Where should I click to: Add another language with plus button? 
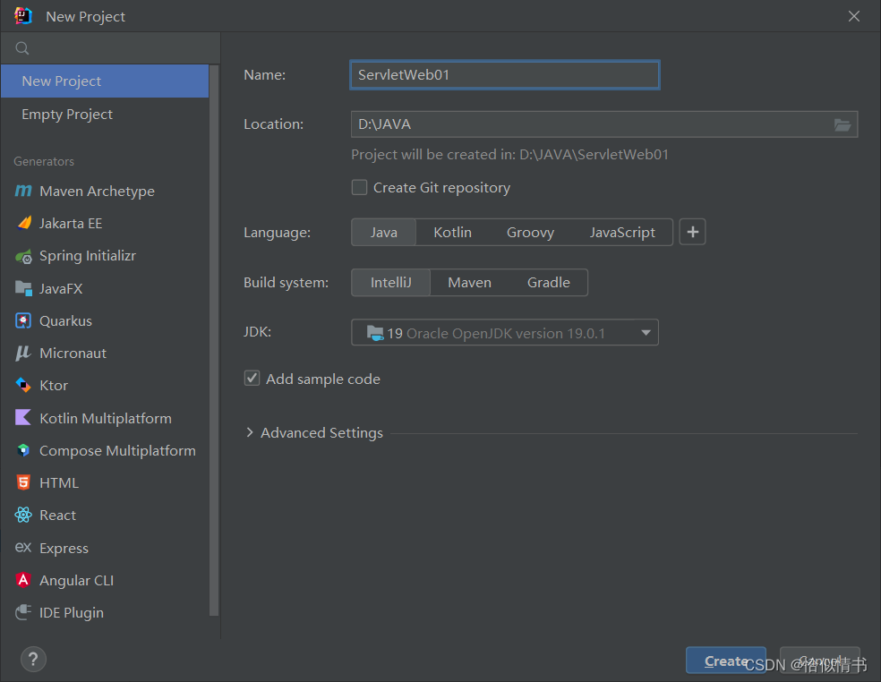point(692,232)
